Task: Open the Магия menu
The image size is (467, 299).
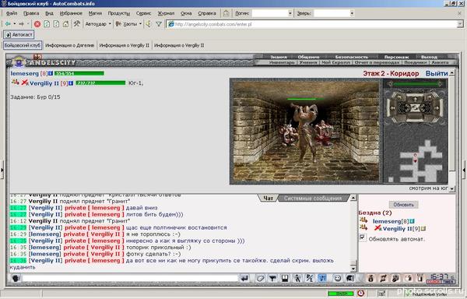Action: click(x=95, y=13)
